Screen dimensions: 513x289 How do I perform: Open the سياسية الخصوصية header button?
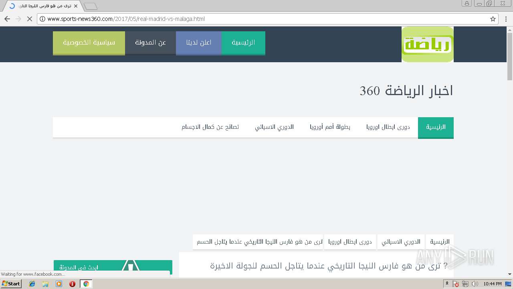click(89, 43)
